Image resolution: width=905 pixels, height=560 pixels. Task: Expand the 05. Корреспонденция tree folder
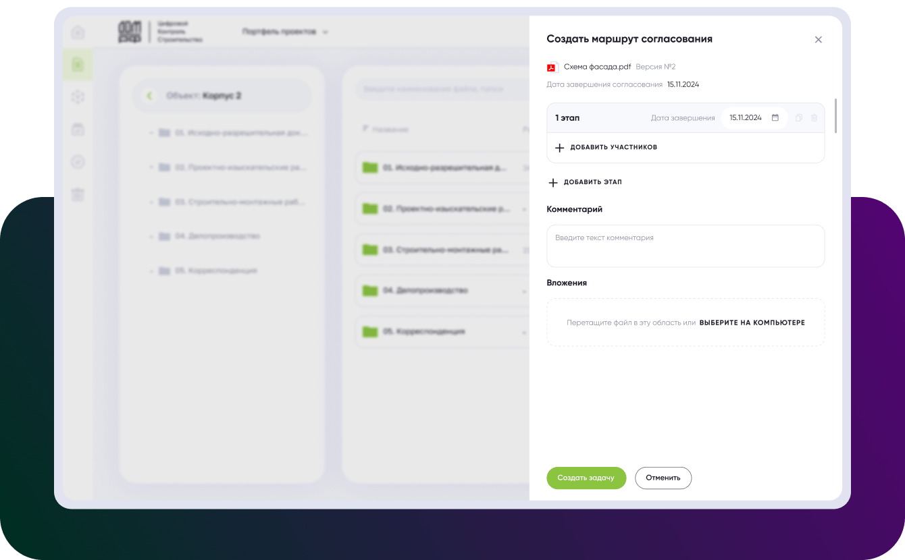(151, 271)
